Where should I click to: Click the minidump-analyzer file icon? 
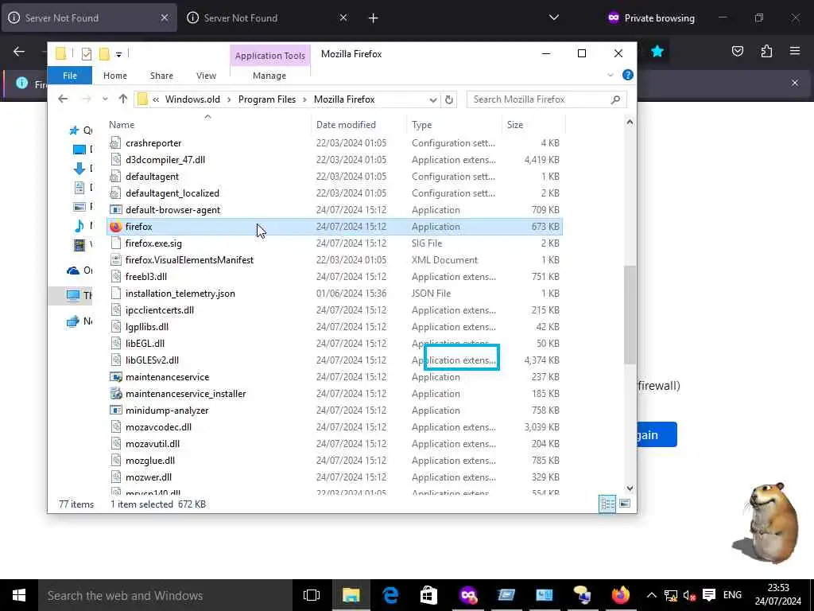point(116,410)
